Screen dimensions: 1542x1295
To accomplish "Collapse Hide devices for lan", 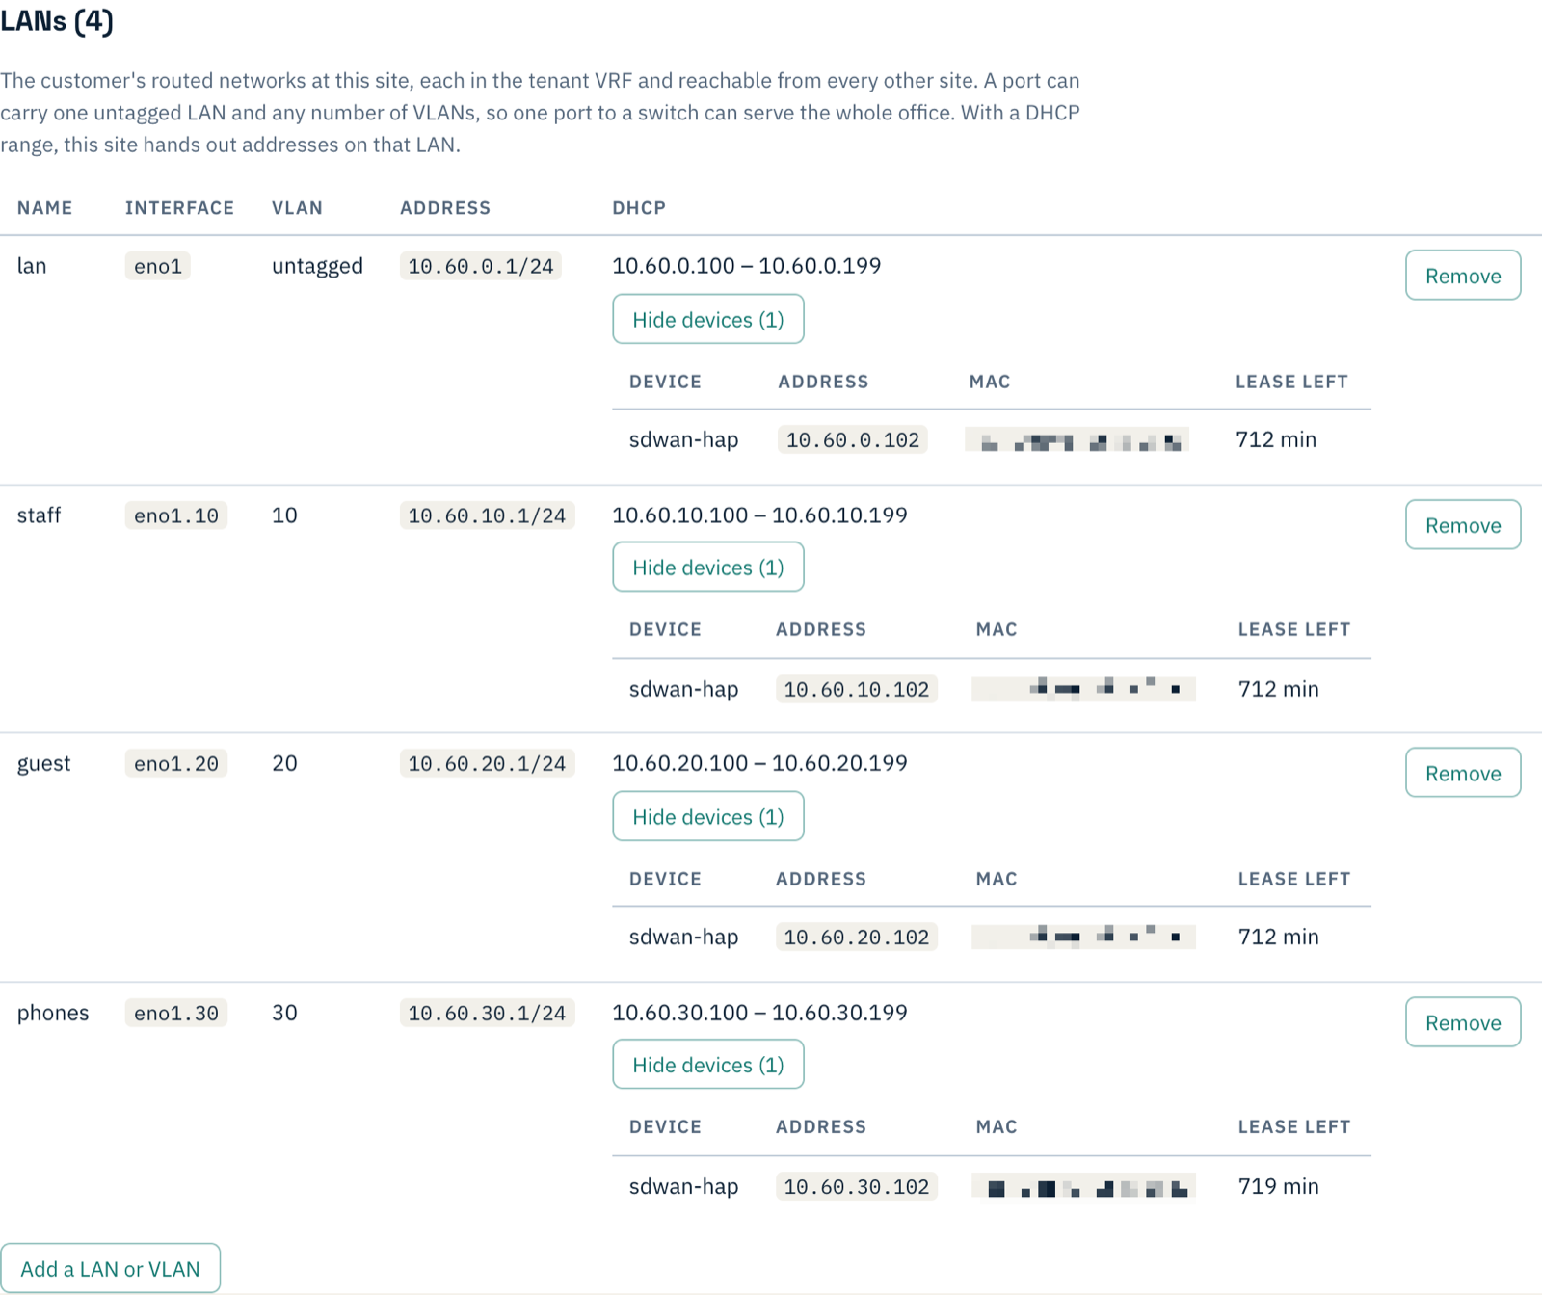I will coord(708,319).
